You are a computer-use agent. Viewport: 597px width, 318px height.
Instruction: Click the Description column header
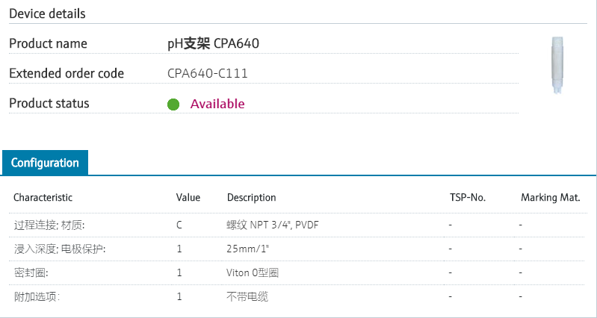pyautogui.click(x=251, y=198)
